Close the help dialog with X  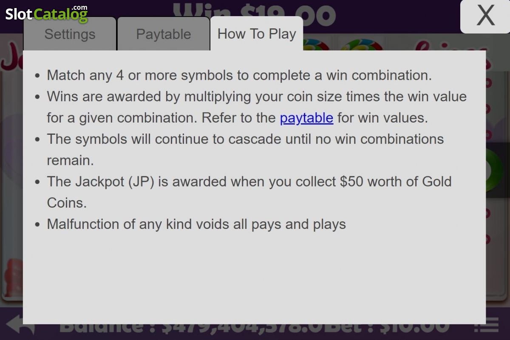tap(485, 16)
